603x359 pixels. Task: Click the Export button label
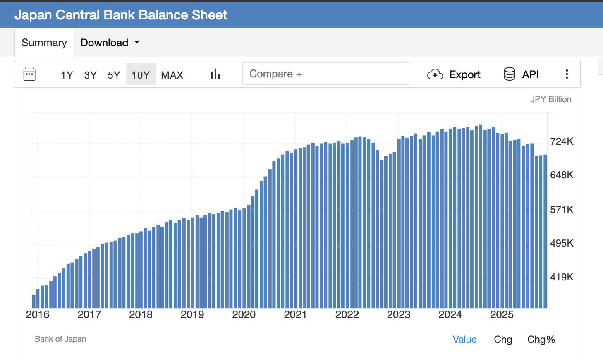pyautogui.click(x=464, y=74)
